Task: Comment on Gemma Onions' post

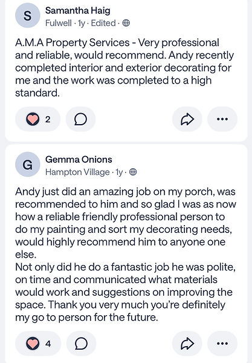Action: click(81, 344)
